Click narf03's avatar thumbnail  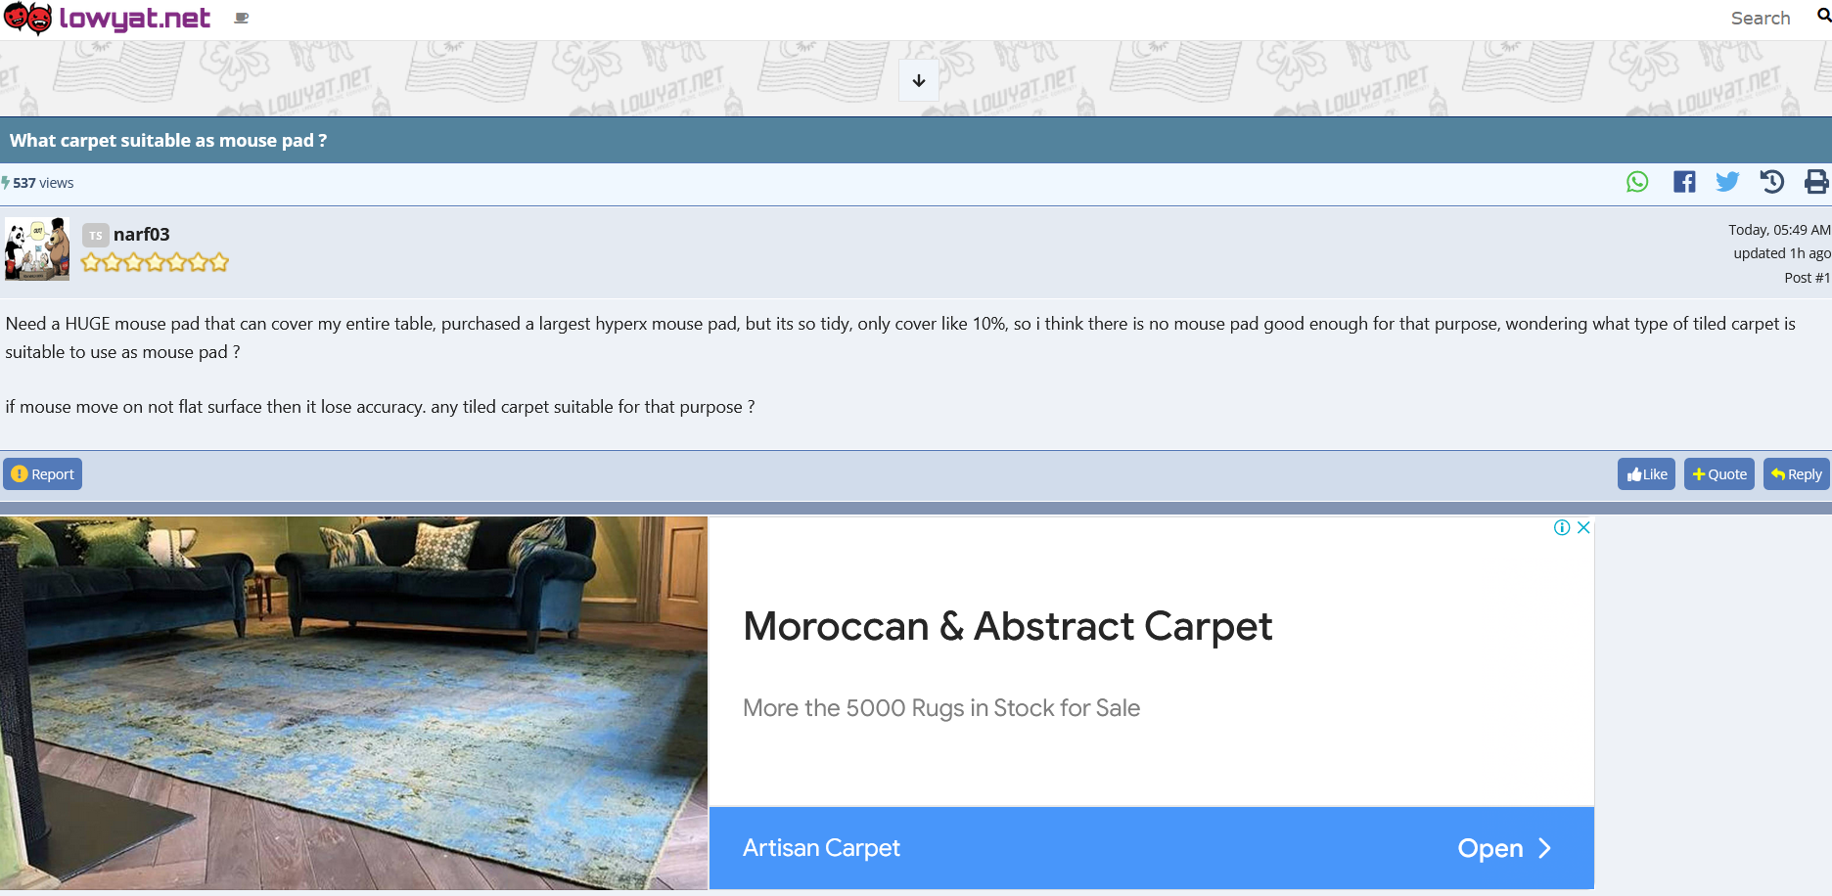36,248
